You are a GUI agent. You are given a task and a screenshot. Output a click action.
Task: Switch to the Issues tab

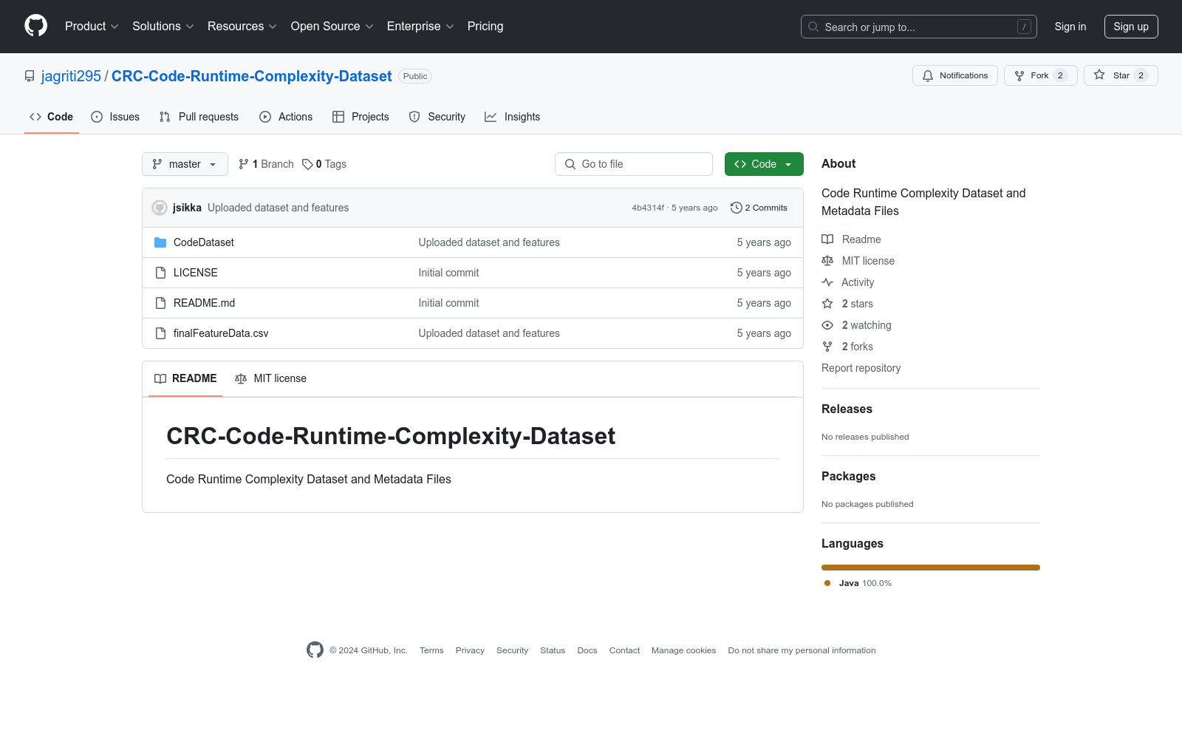pyautogui.click(x=115, y=117)
